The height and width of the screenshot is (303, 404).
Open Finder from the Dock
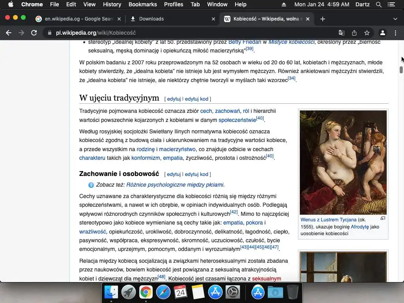tap(111, 292)
